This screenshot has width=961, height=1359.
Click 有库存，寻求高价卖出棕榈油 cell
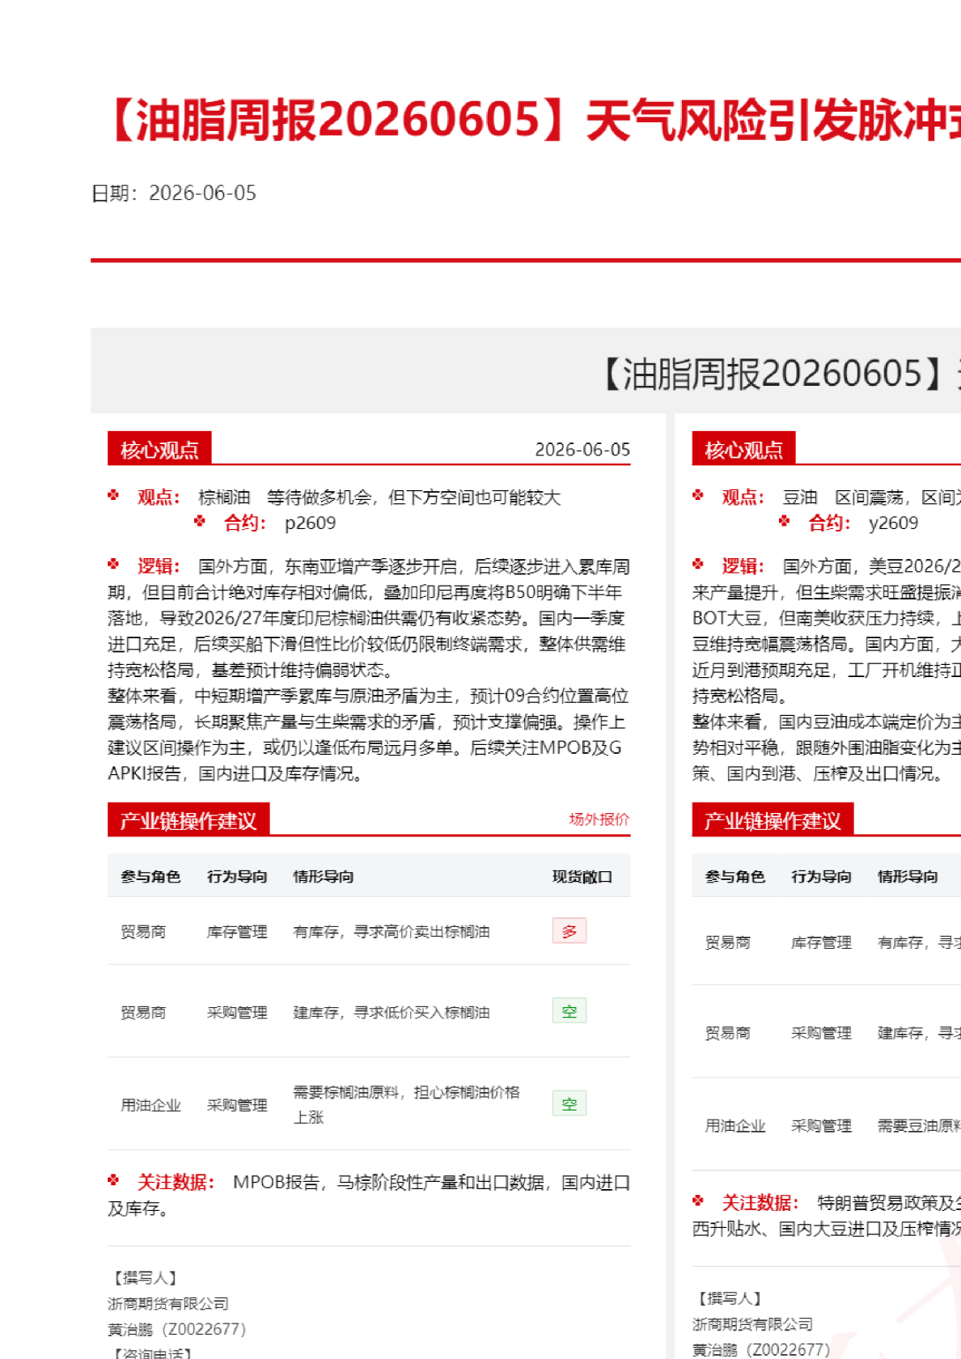(392, 932)
